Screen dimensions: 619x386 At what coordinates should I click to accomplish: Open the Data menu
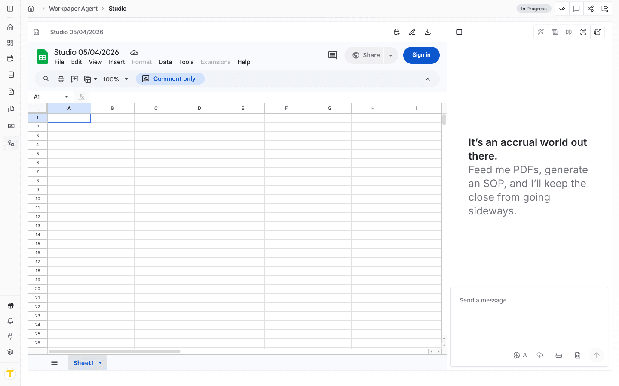pos(165,62)
